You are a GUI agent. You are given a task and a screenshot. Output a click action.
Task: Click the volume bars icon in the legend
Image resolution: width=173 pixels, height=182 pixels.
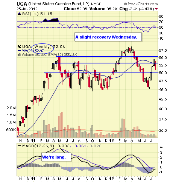pos(19,54)
